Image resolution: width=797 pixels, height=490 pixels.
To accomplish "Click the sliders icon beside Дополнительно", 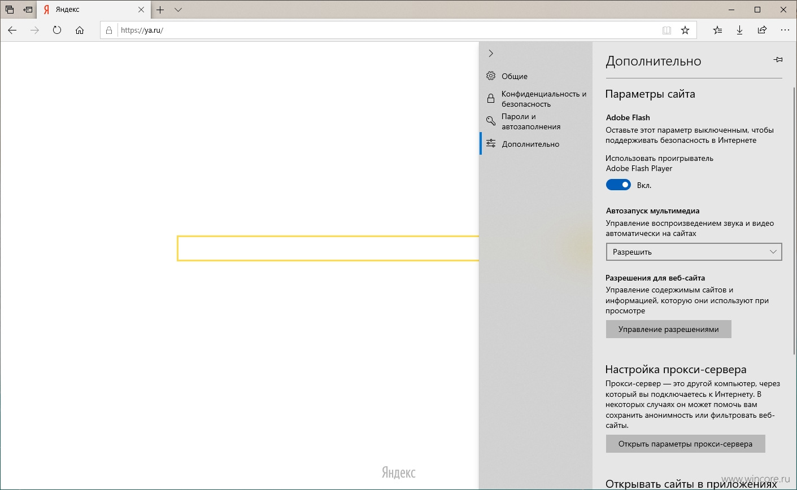I will (491, 143).
